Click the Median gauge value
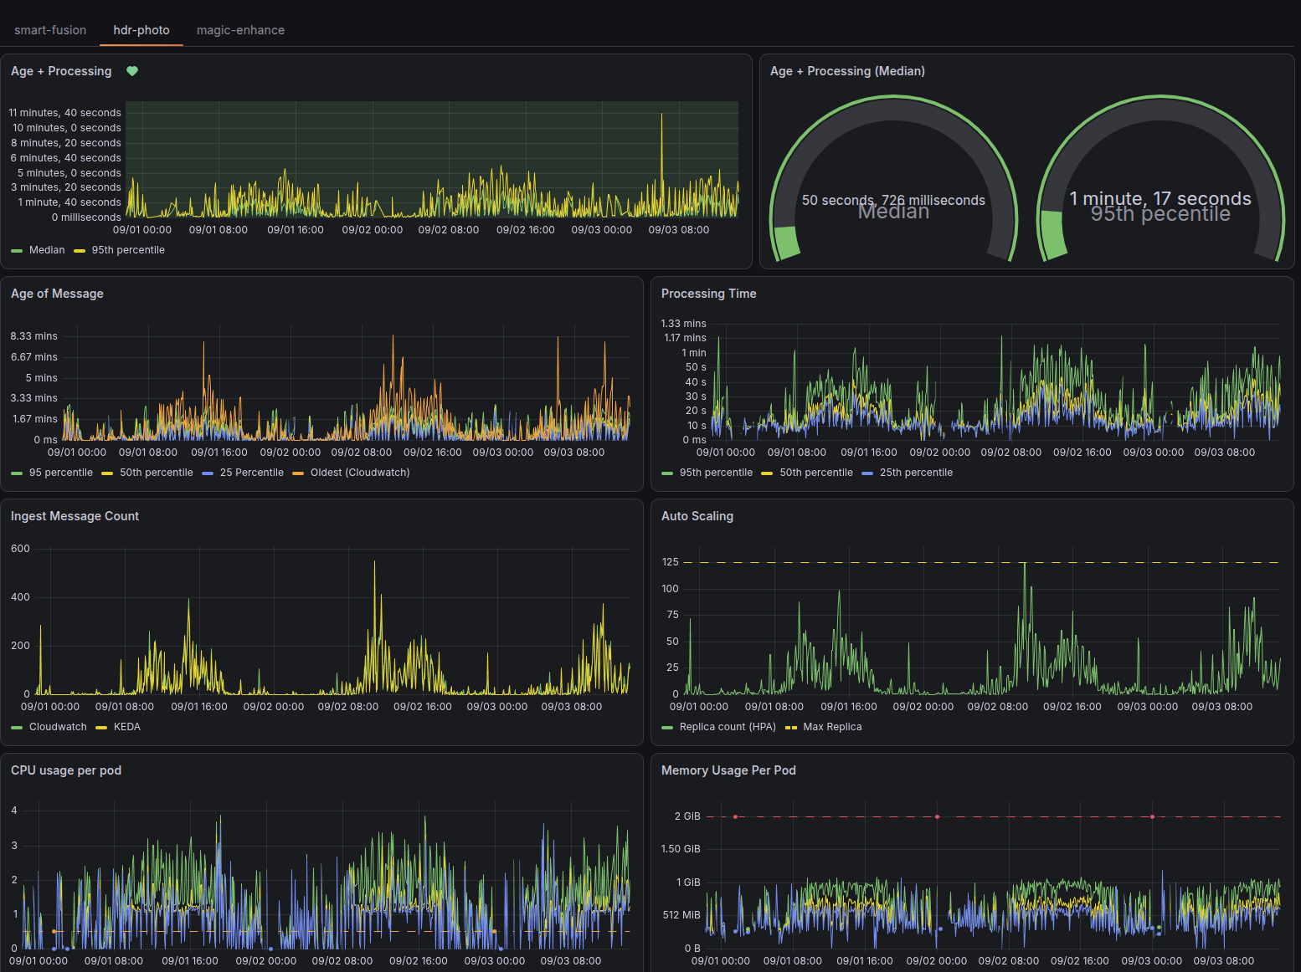Viewport: 1301px width, 972px height. click(x=893, y=201)
